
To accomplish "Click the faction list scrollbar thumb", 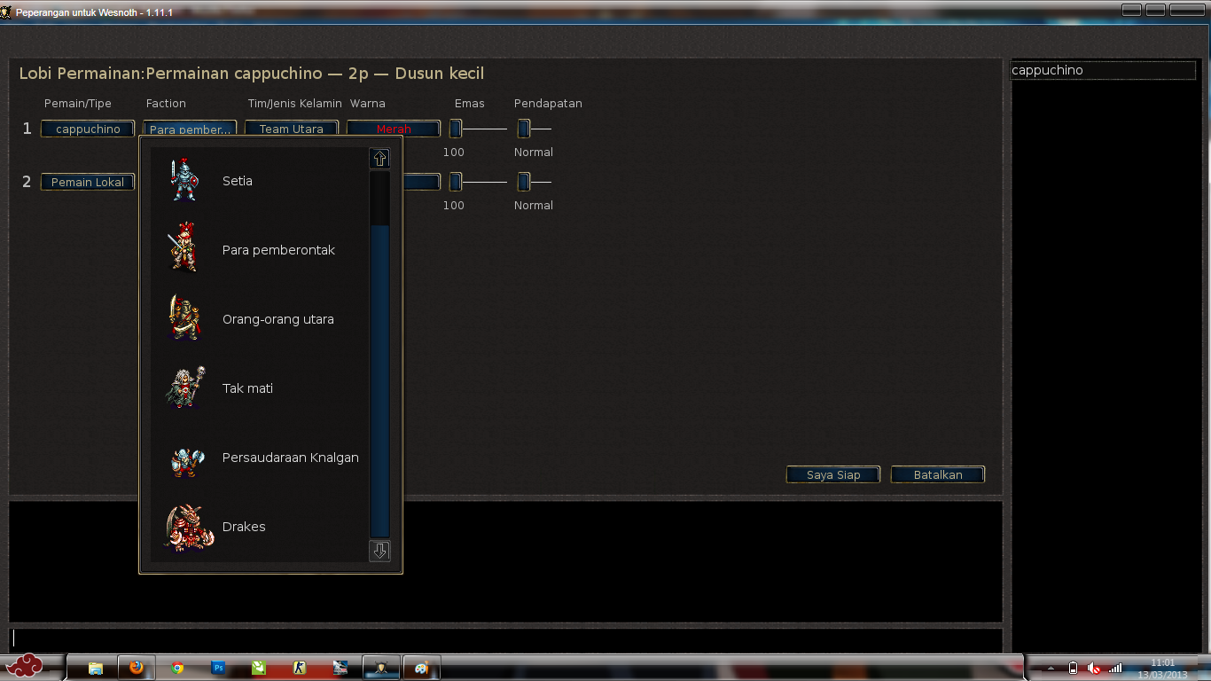I will (x=379, y=381).
